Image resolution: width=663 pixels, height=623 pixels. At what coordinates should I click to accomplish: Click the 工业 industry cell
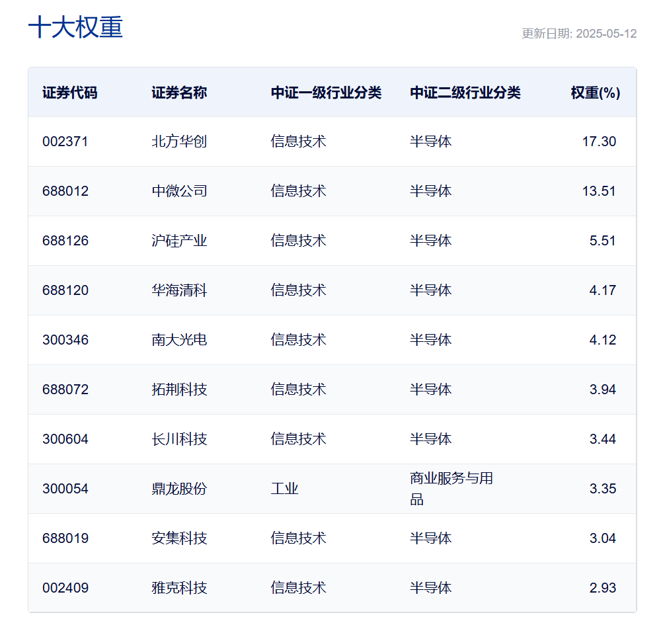point(284,489)
